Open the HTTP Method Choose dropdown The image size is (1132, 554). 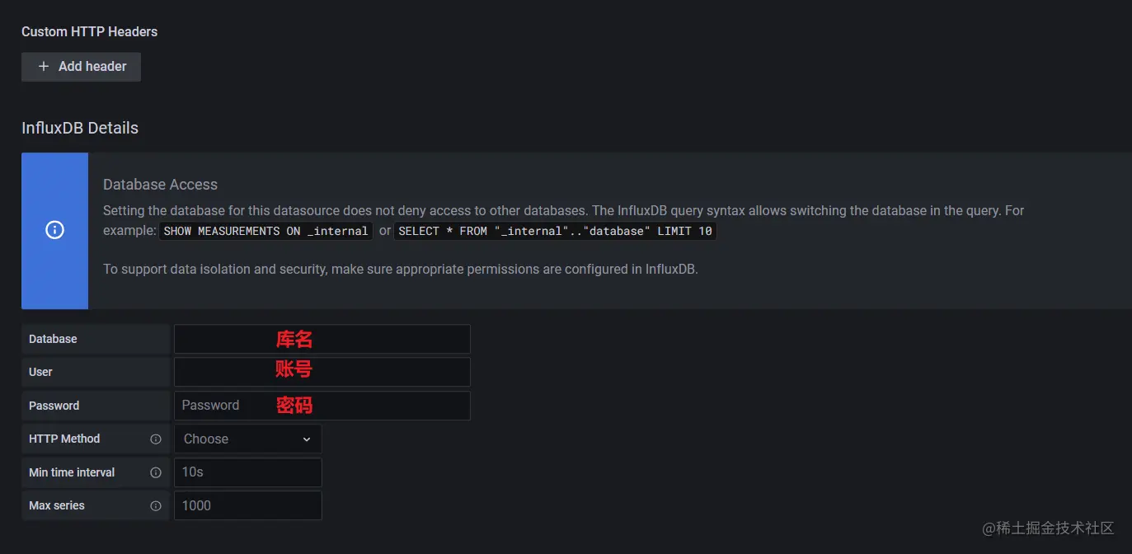(248, 439)
